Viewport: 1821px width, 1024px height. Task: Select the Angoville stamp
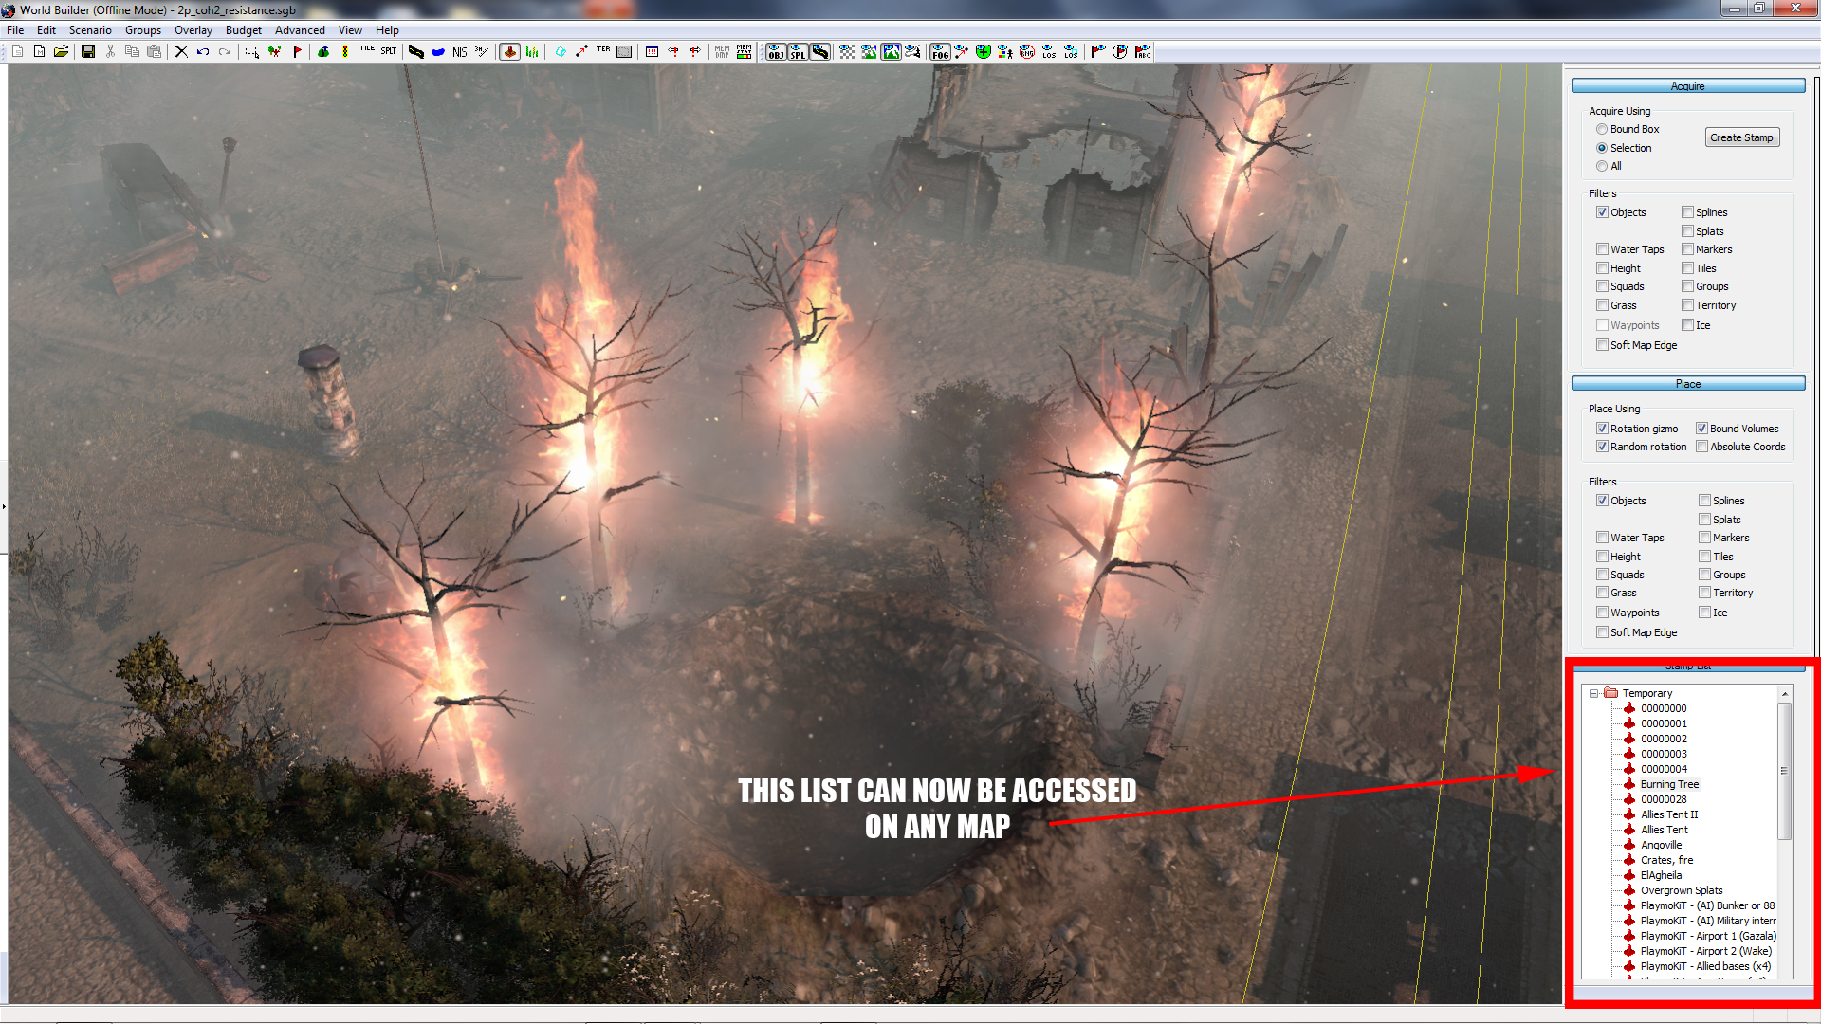point(1661,845)
